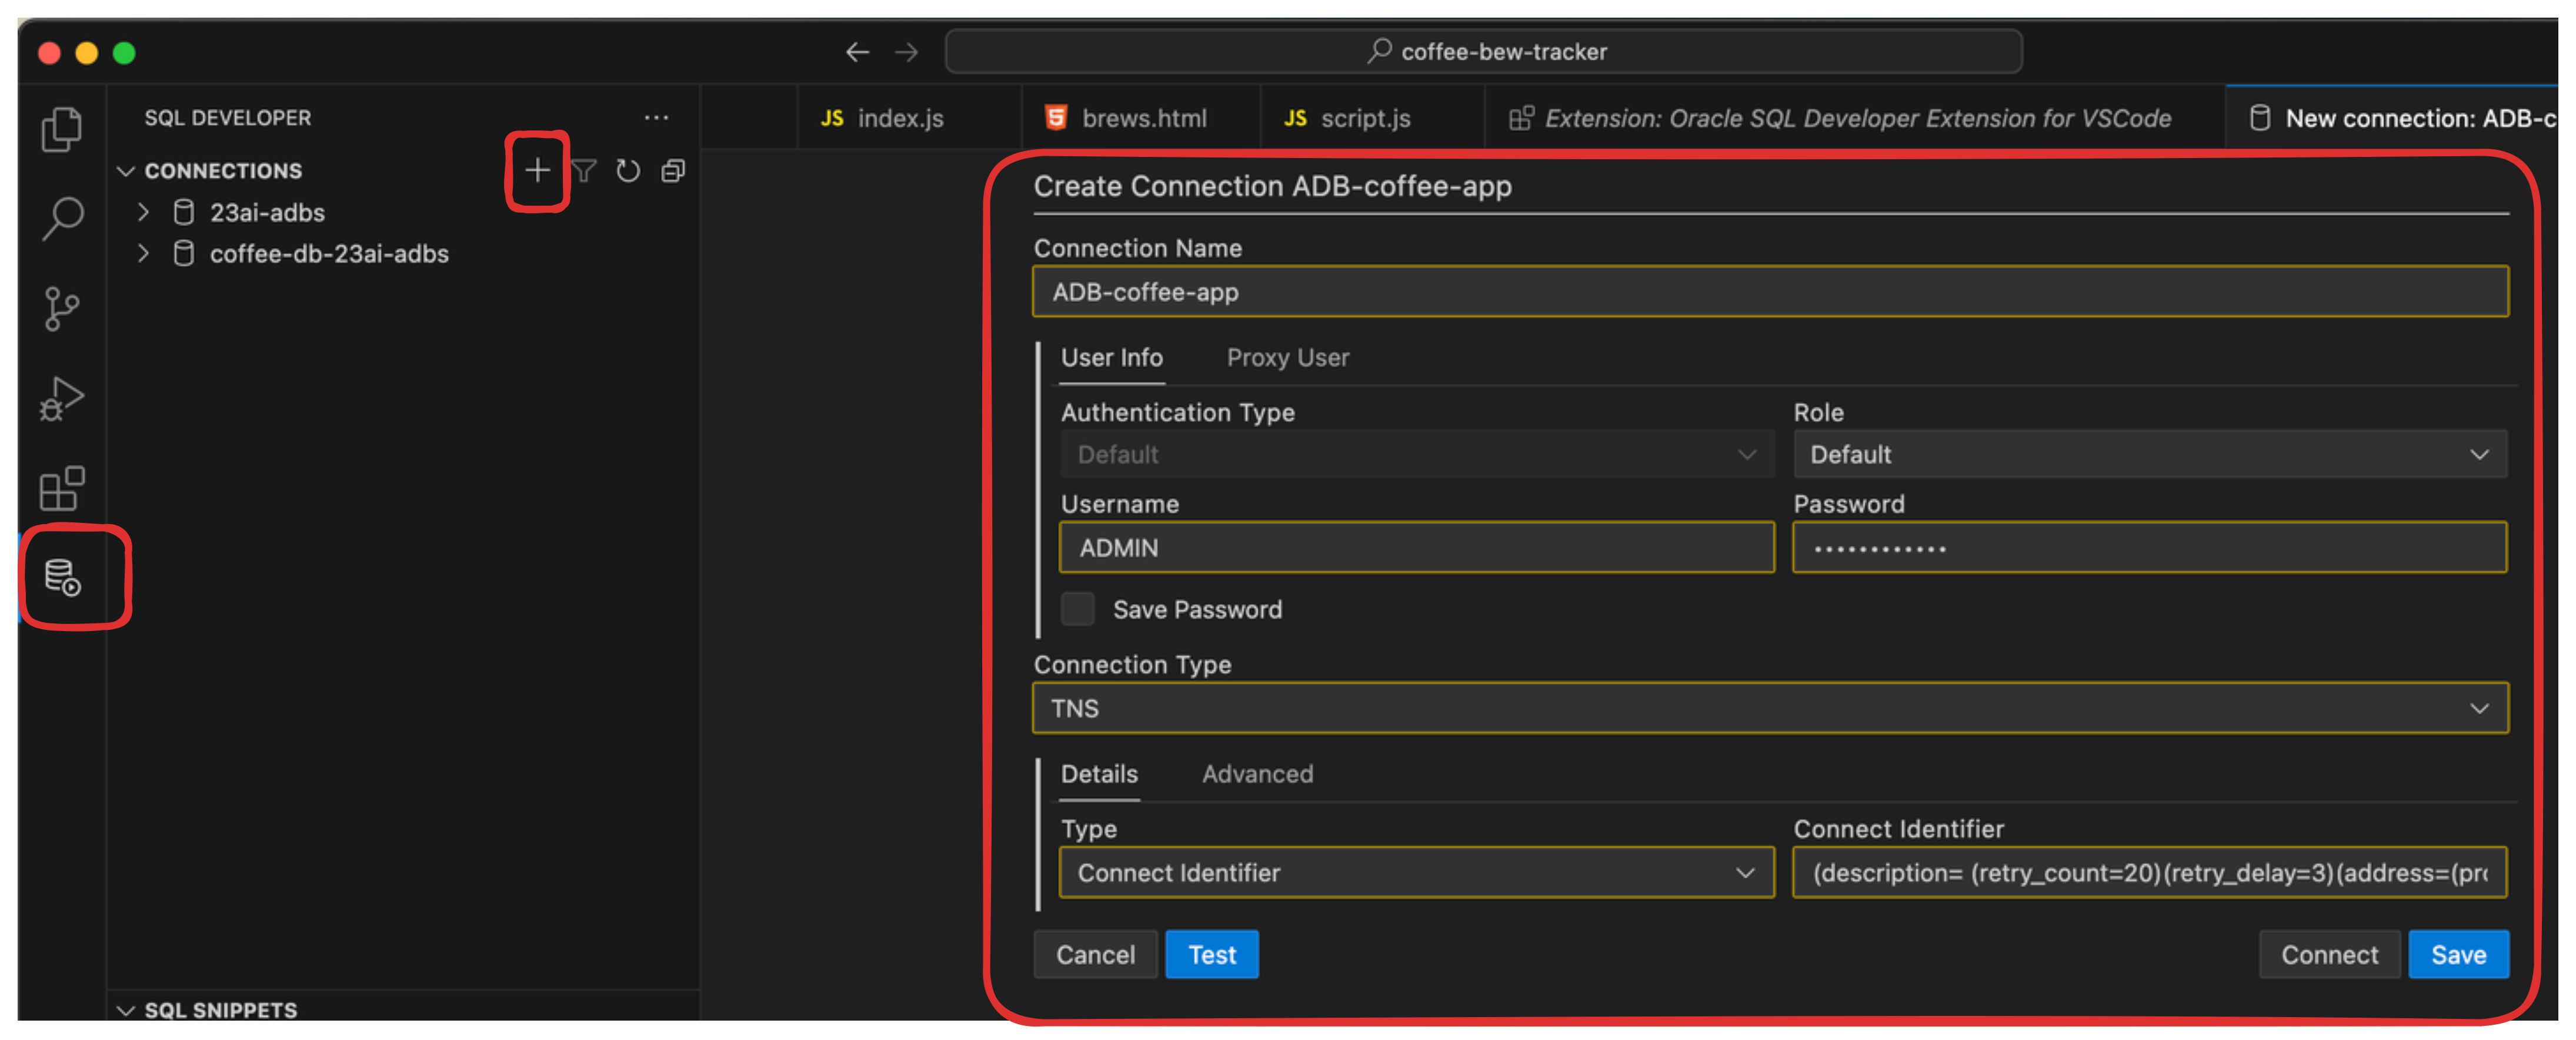Screen dimensions: 2576x1040
Task: Expand the 23ai-adbs connection
Action: tap(143, 212)
